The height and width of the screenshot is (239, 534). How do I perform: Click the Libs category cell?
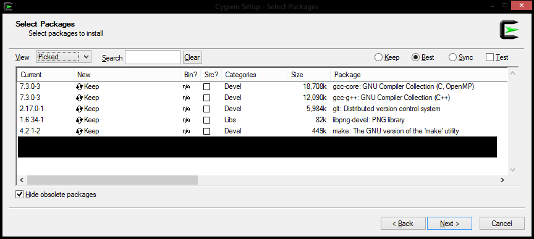pos(230,120)
